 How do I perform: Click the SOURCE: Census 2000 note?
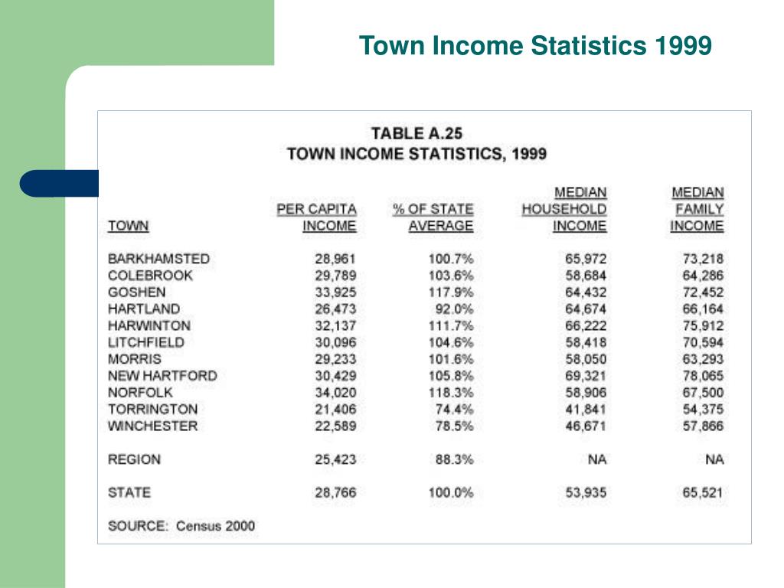[181, 526]
